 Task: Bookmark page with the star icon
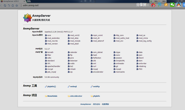tap(17, 6)
